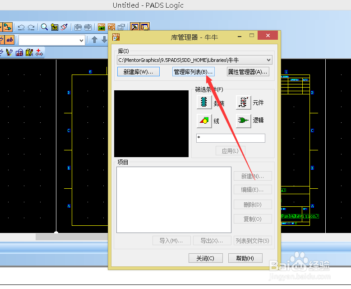Go to next view icon
This screenshot has height=289, width=351.
click(x=88, y=28)
